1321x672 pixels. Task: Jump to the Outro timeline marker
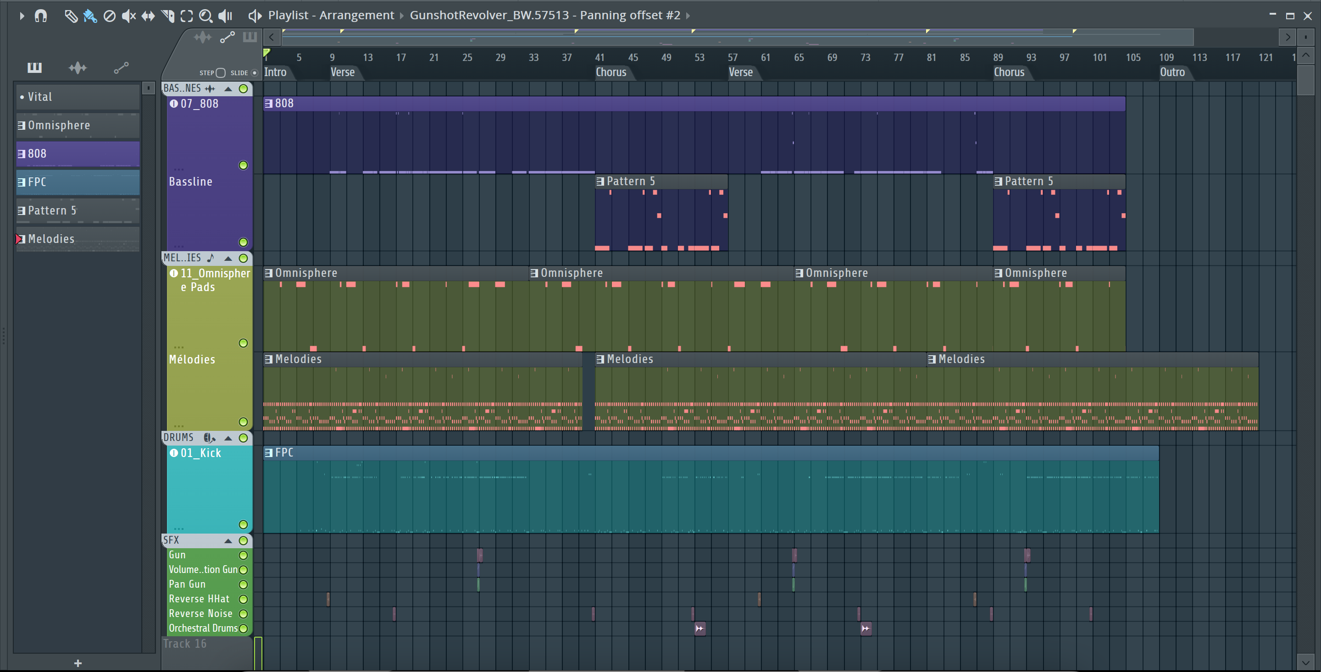tap(1172, 72)
